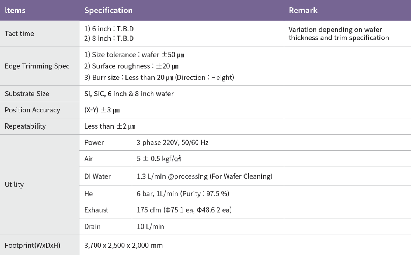The image size is (411, 255).
Task: Click the 5 ± 0.5 kgf/cm² air value
Action: click(x=159, y=159)
